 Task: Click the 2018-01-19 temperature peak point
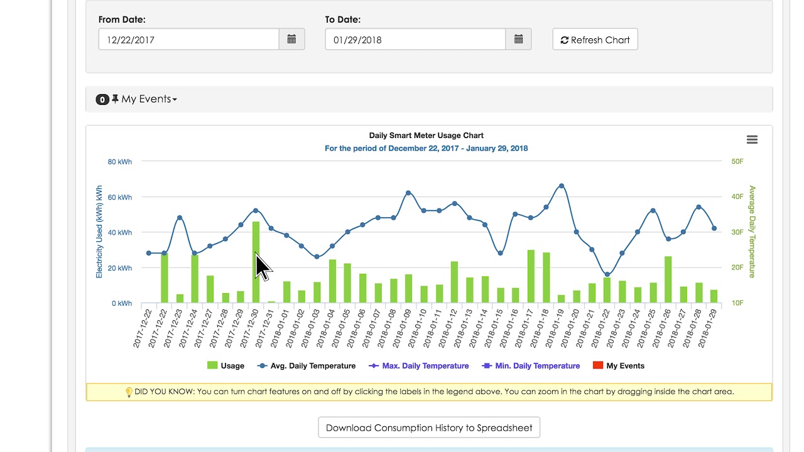point(562,186)
